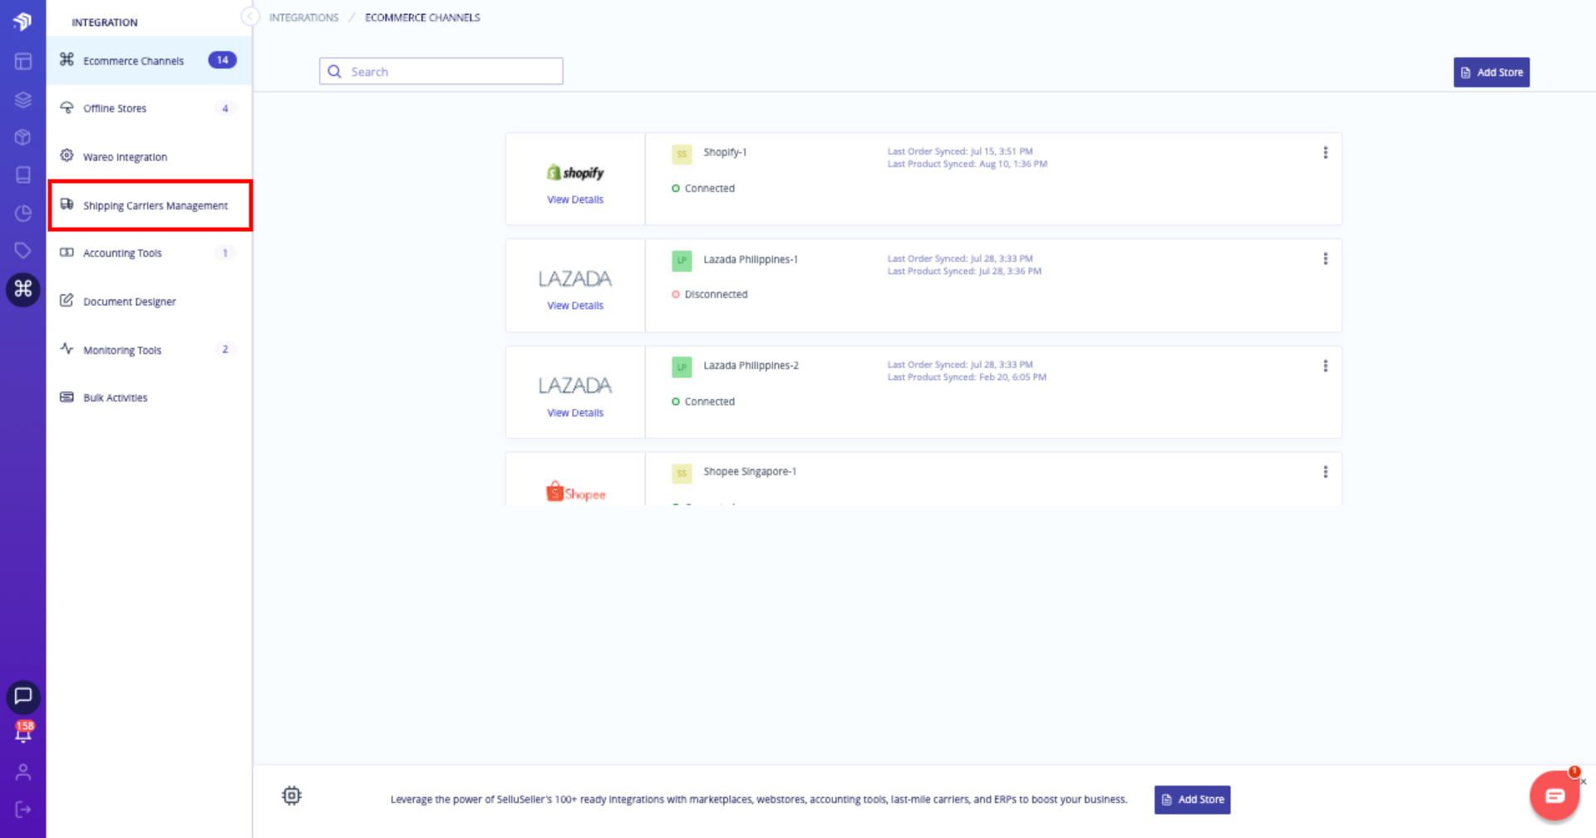The image size is (1596, 838).
Task: Click the Accounting Tools money icon
Action: (x=66, y=252)
